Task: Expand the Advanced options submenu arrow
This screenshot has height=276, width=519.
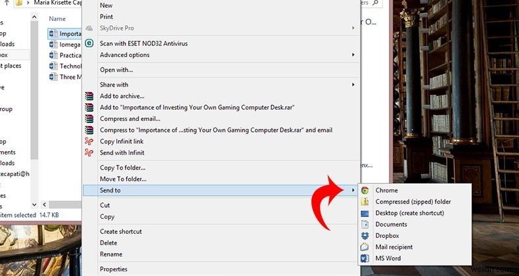Action: pyautogui.click(x=353, y=55)
